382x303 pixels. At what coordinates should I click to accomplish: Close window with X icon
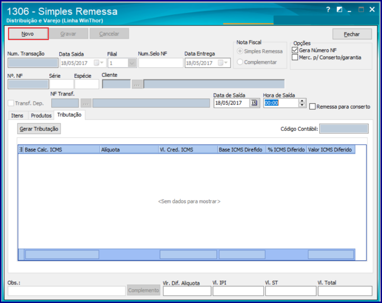click(x=372, y=9)
